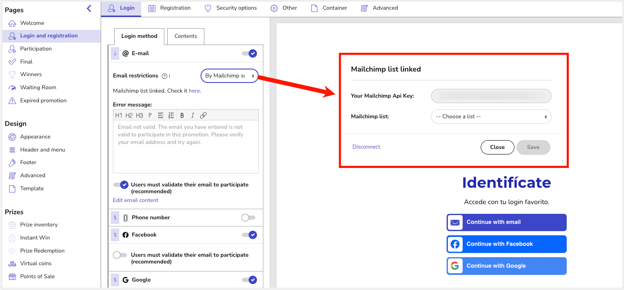Insert numbered list in error message
This screenshot has height=290, width=624.
point(171,115)
